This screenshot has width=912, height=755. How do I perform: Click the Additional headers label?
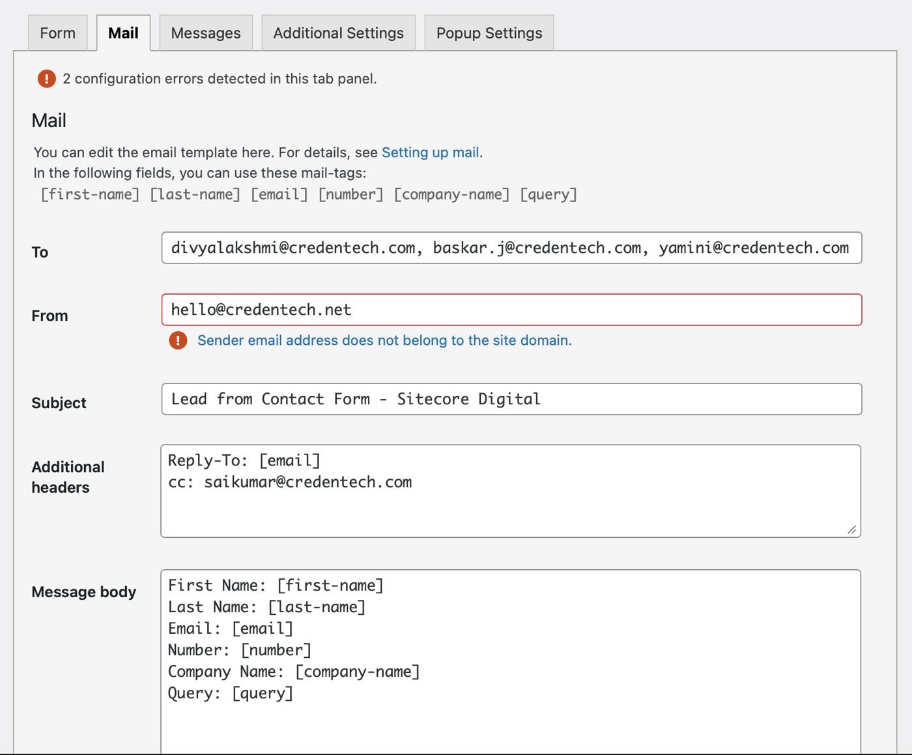pos(68,477)
